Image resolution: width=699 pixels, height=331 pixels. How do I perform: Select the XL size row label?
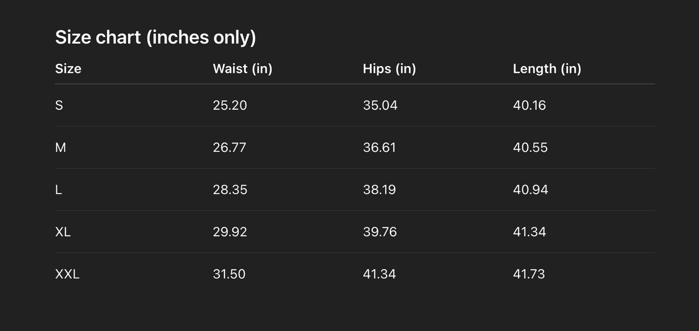tap(63, 232)
